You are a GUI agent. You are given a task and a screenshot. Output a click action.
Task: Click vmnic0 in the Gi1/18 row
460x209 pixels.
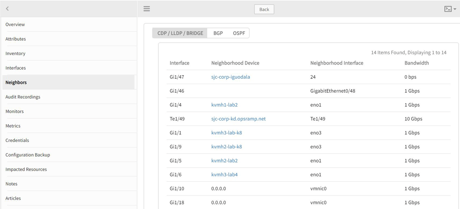click(318, 202)
